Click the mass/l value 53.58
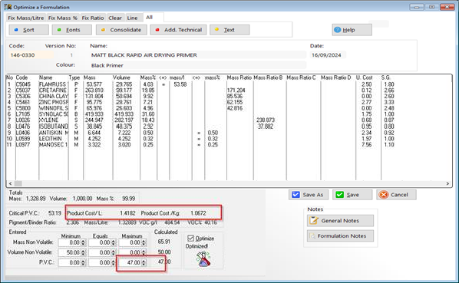 (180, 84)
